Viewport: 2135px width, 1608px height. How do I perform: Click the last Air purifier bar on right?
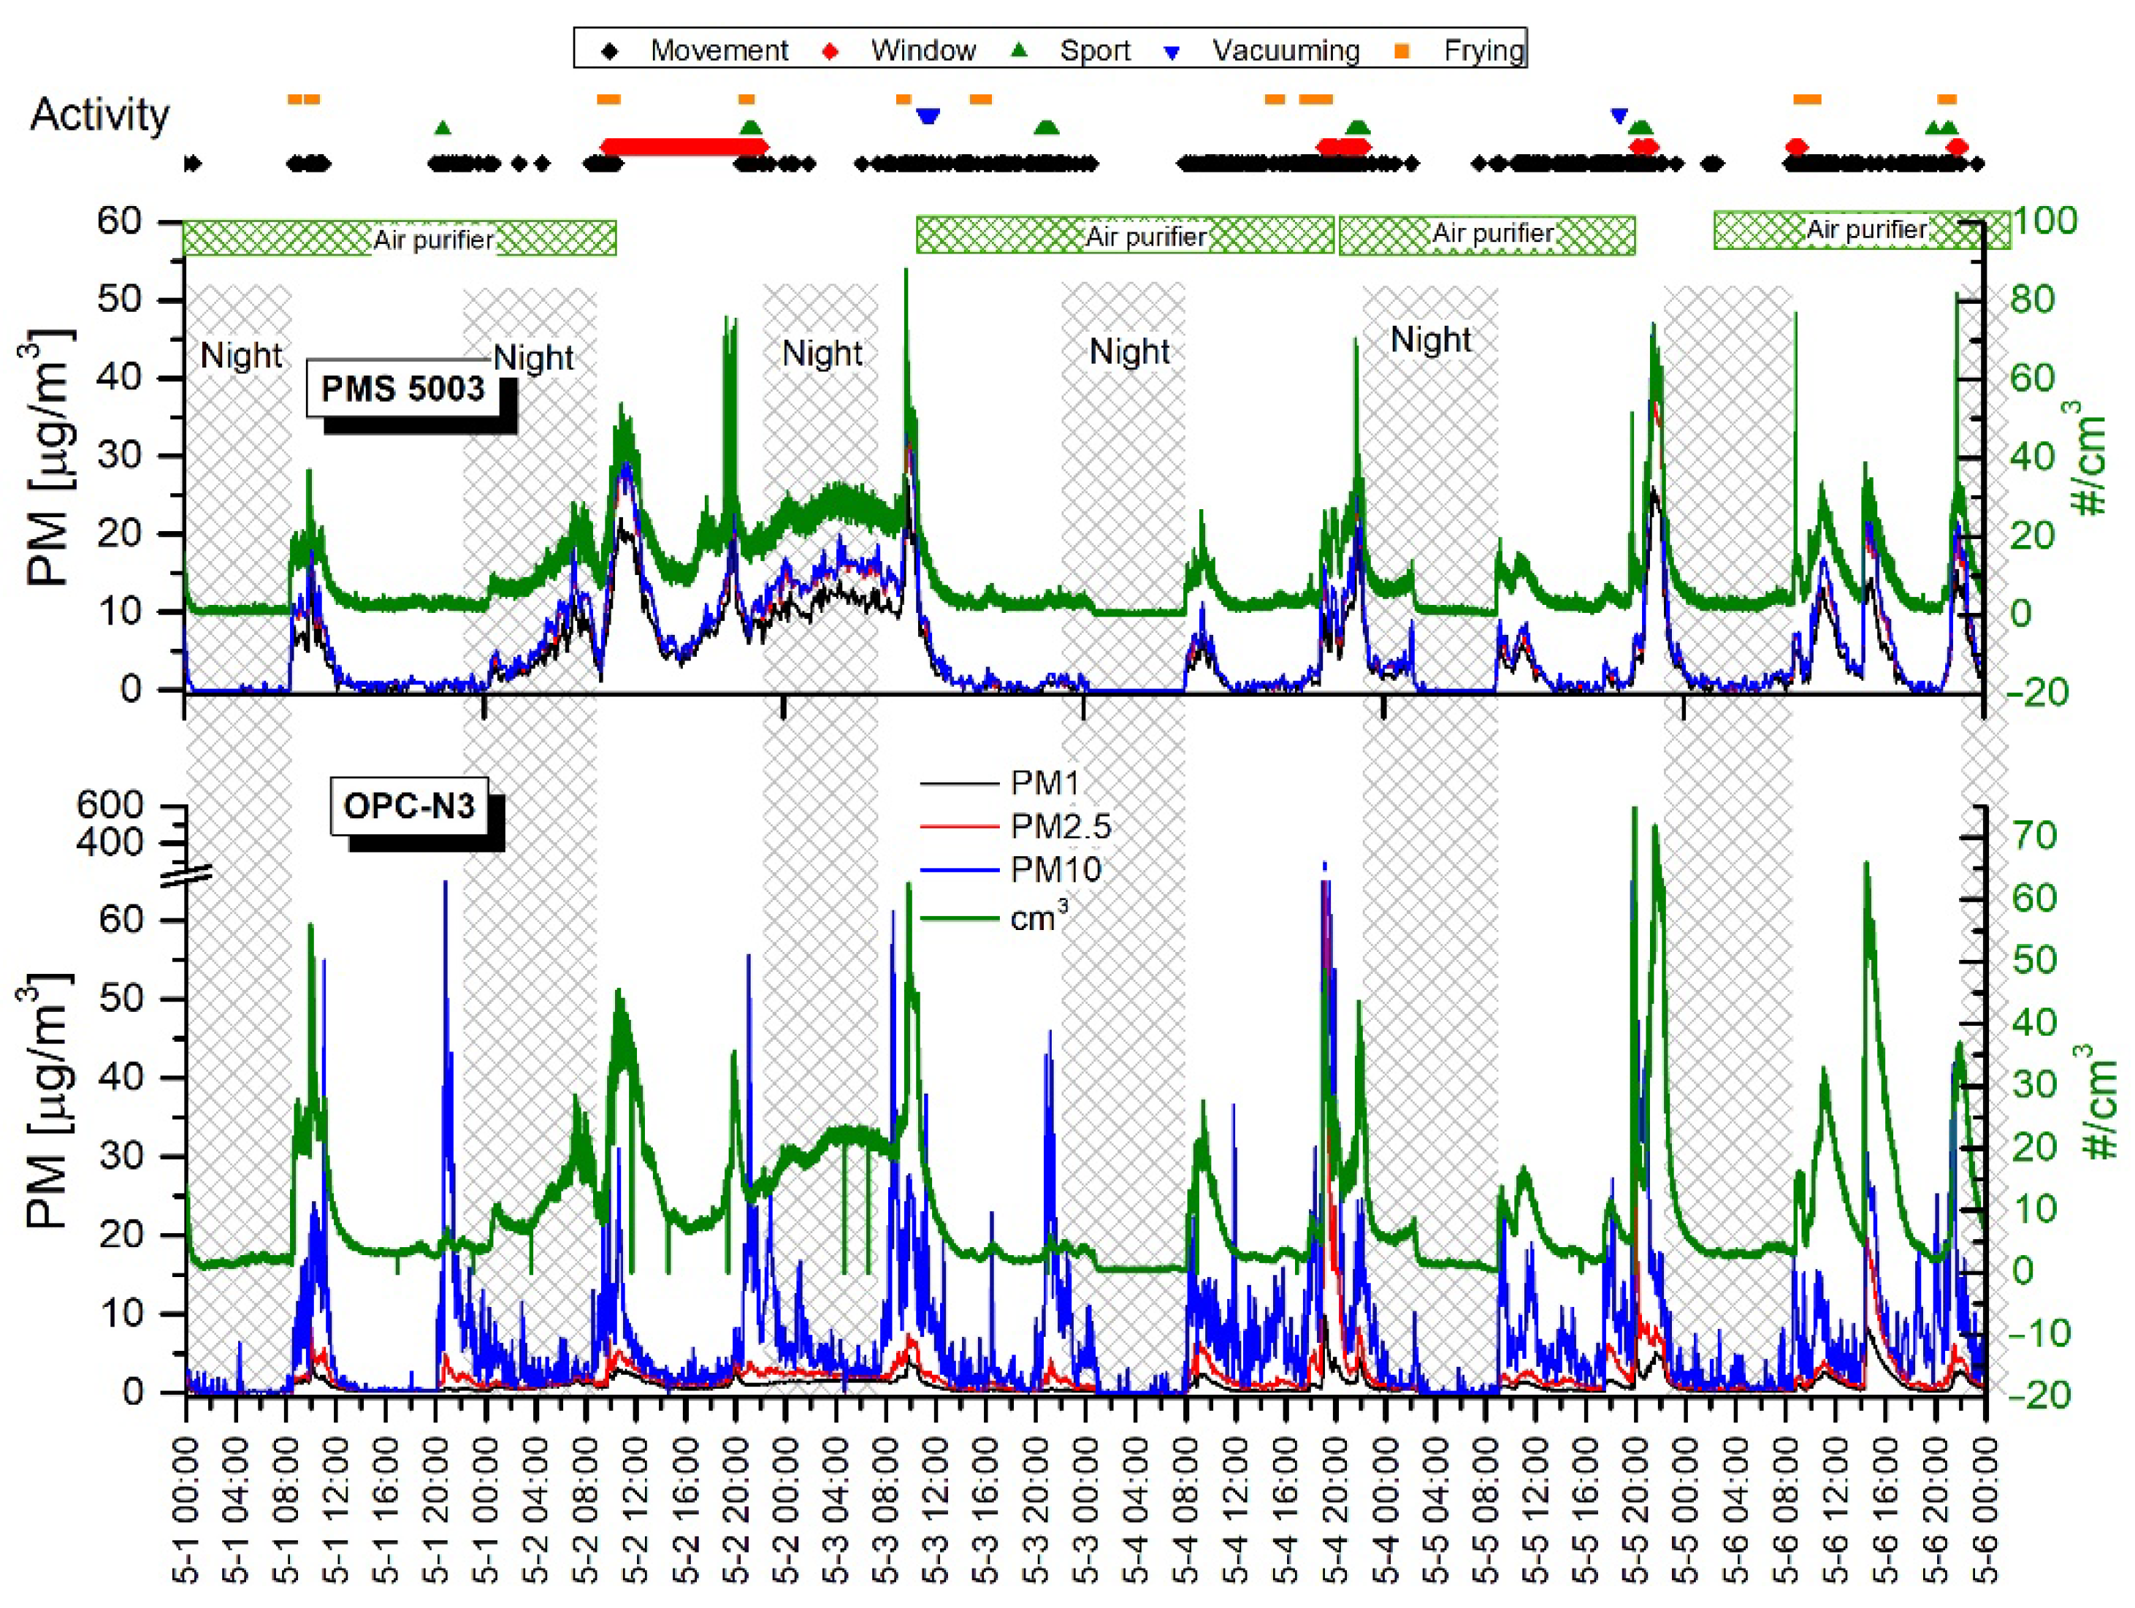click(x=1863, y=231)
